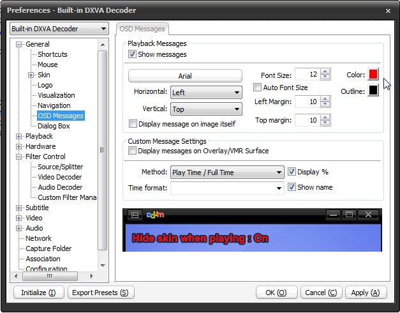Select Dialog Box in the tree
The width and height of the screenshot is (400, 313).
click(54, 126)
